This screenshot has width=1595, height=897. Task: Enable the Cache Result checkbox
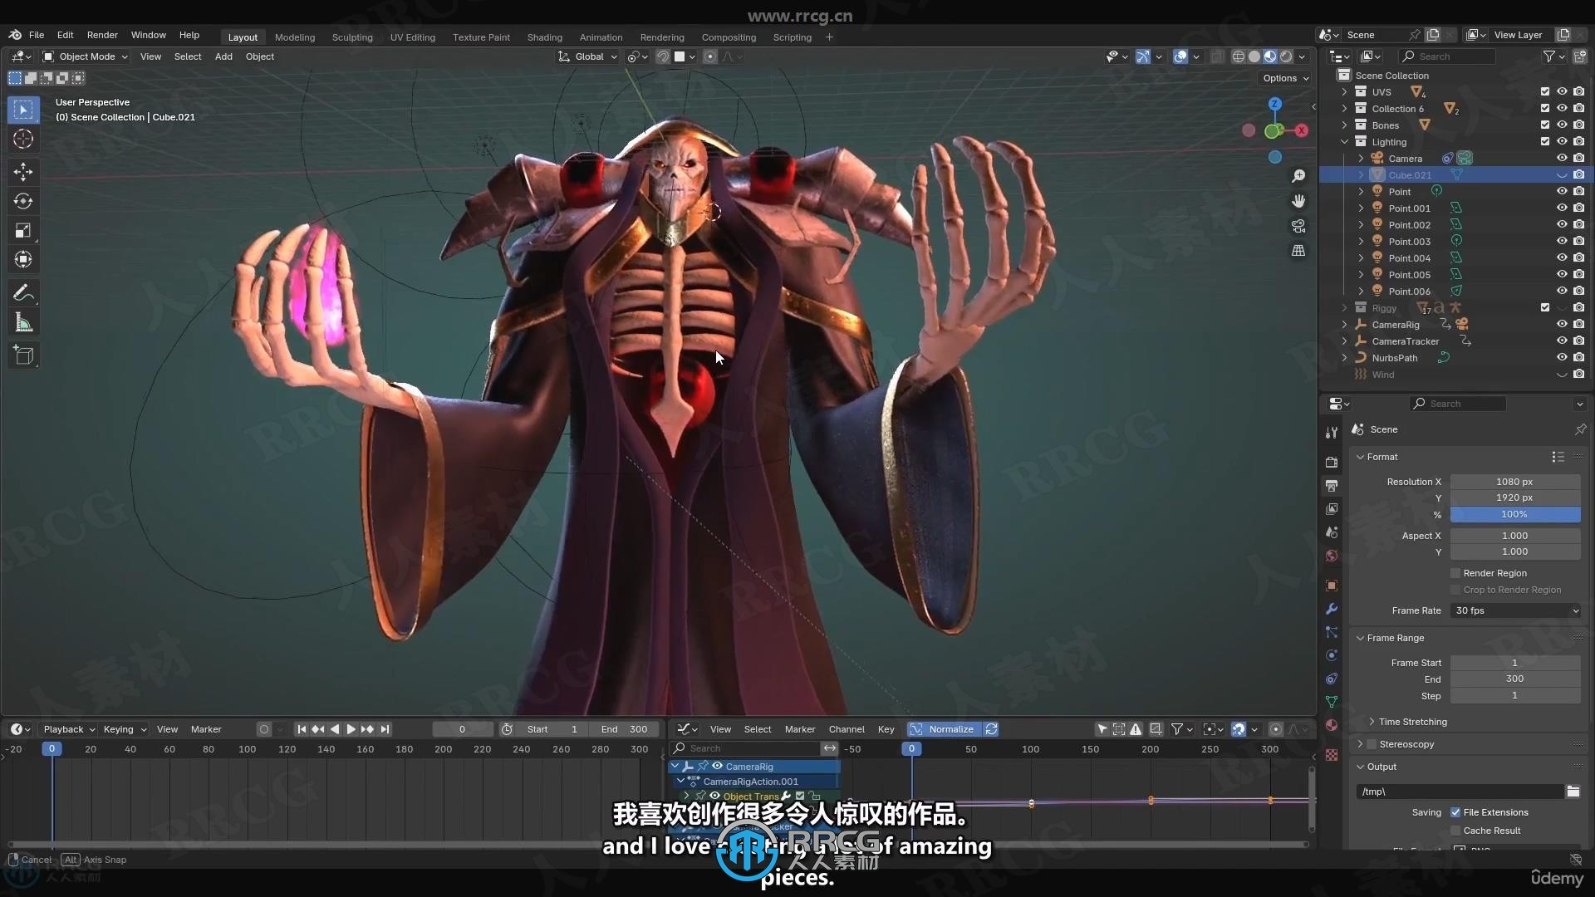pos(1455,831)
